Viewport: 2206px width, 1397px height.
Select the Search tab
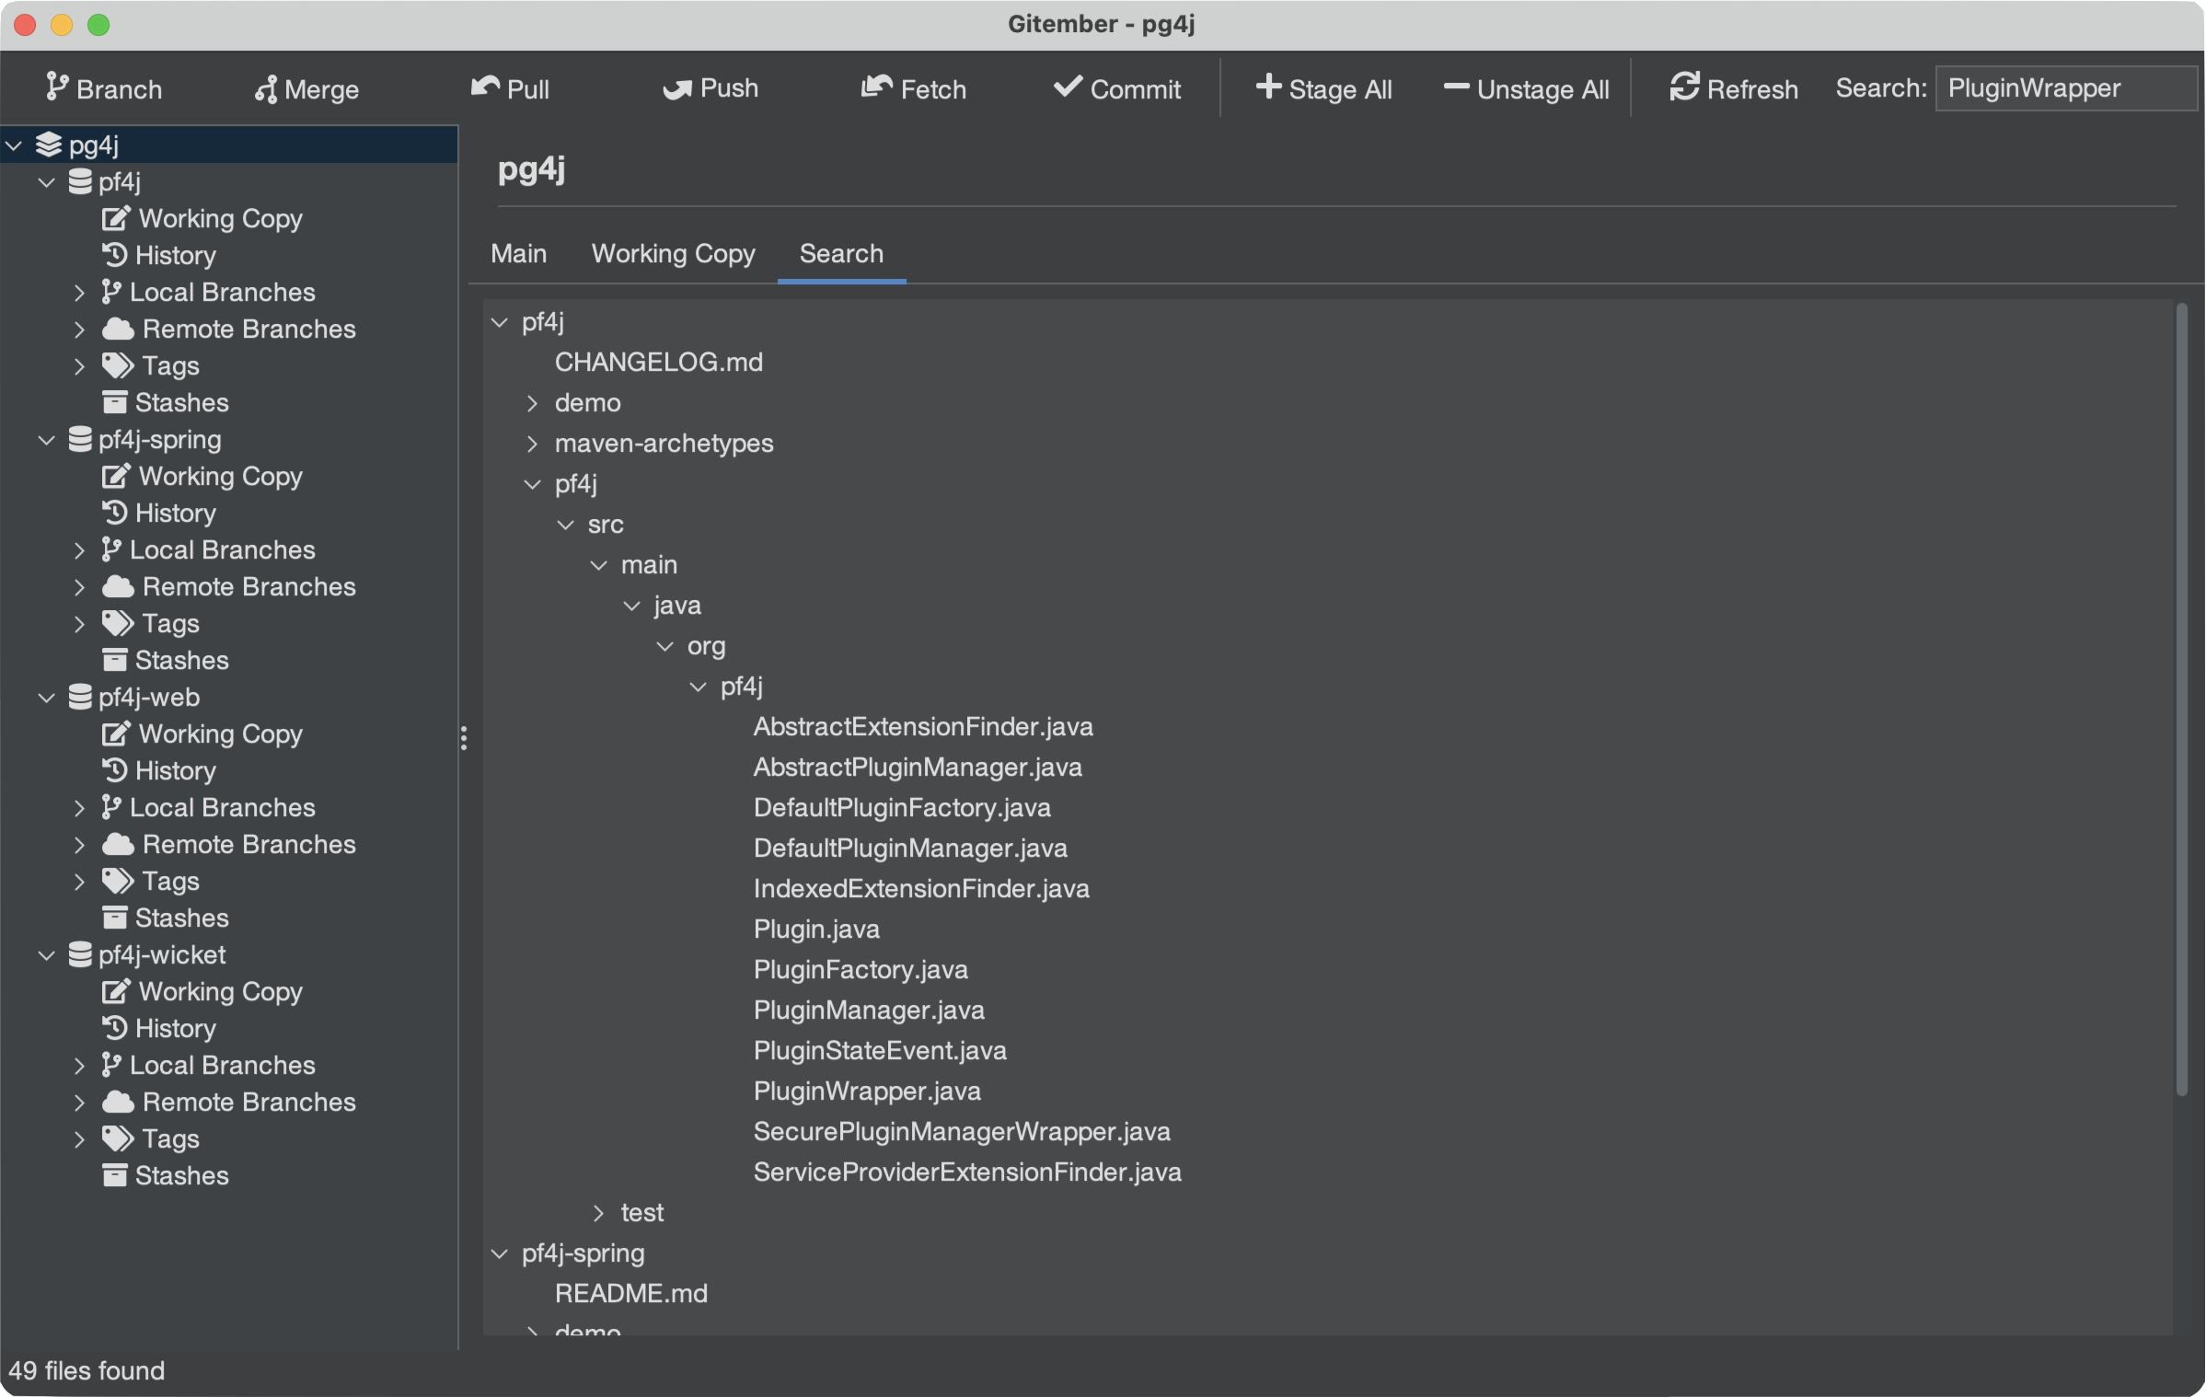[x=841, y=253]
